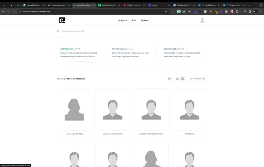Image resolution: width=264 pixels, height=167 pixels.
Task: Show the Dead Pensioners card
Action: pos(183,52)
